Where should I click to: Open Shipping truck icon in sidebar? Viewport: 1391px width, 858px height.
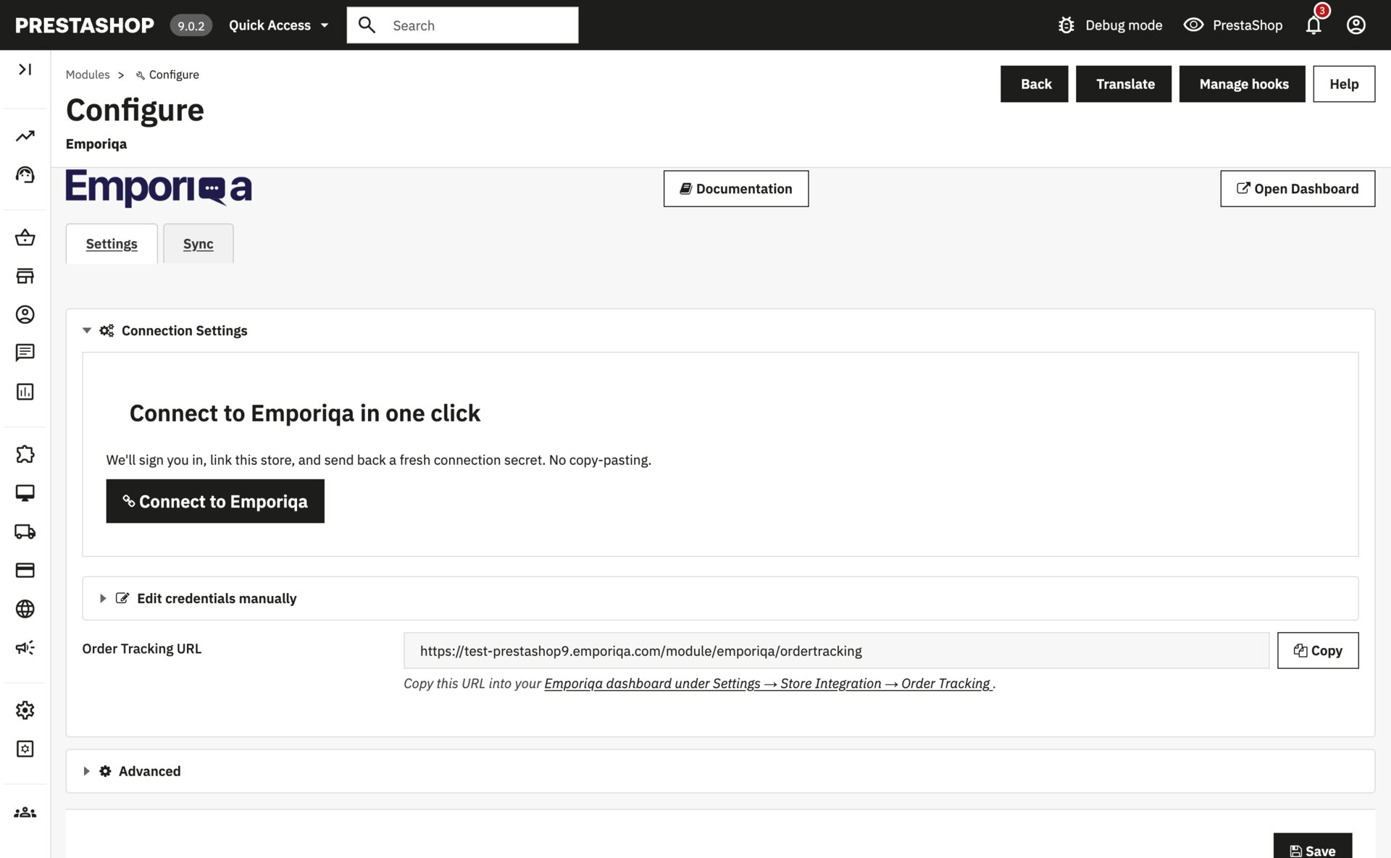click(x=25, y=531)
